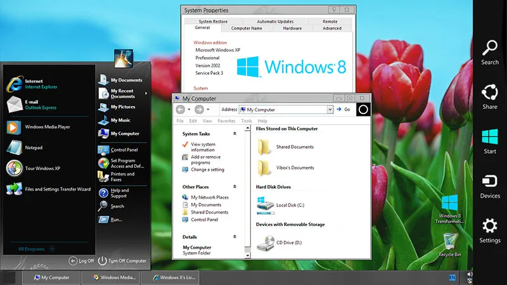Click the Recycle Bin desktop icon
Viewport: 507px width, 285px height.
449,245
